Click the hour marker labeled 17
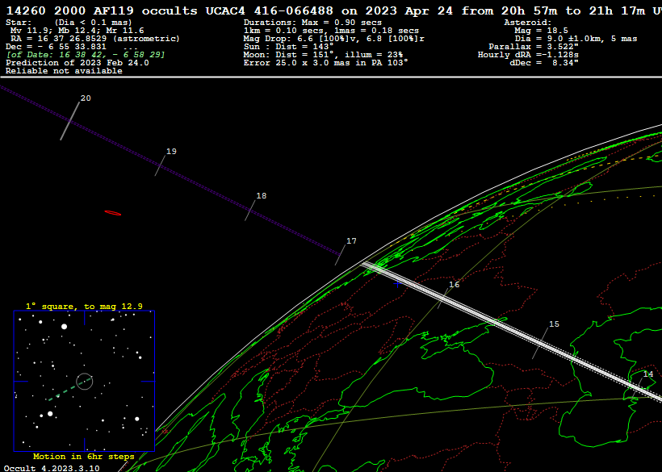Viewport: 662px width, 472px height. coord(351,241)
